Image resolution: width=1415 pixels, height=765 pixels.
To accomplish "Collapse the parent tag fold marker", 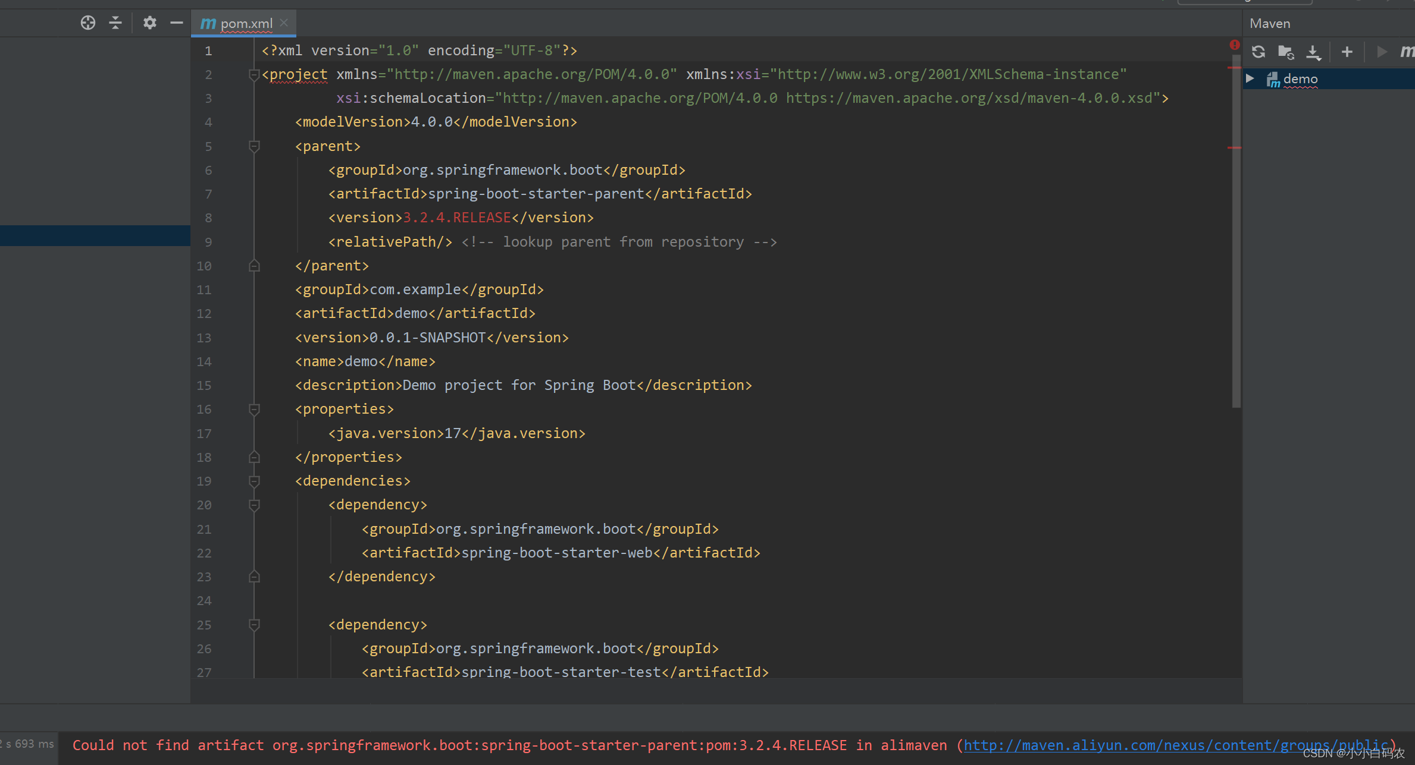I will tap(254, 146).
